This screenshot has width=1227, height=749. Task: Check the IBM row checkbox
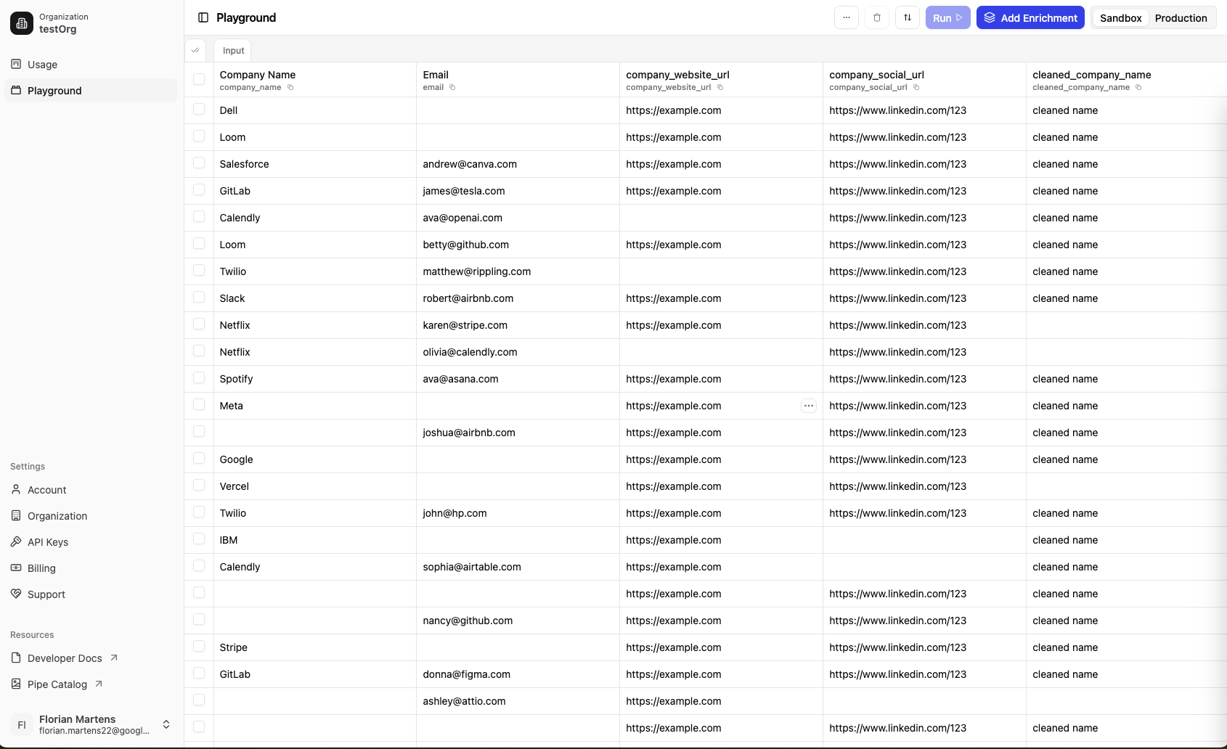coord(199,539)
